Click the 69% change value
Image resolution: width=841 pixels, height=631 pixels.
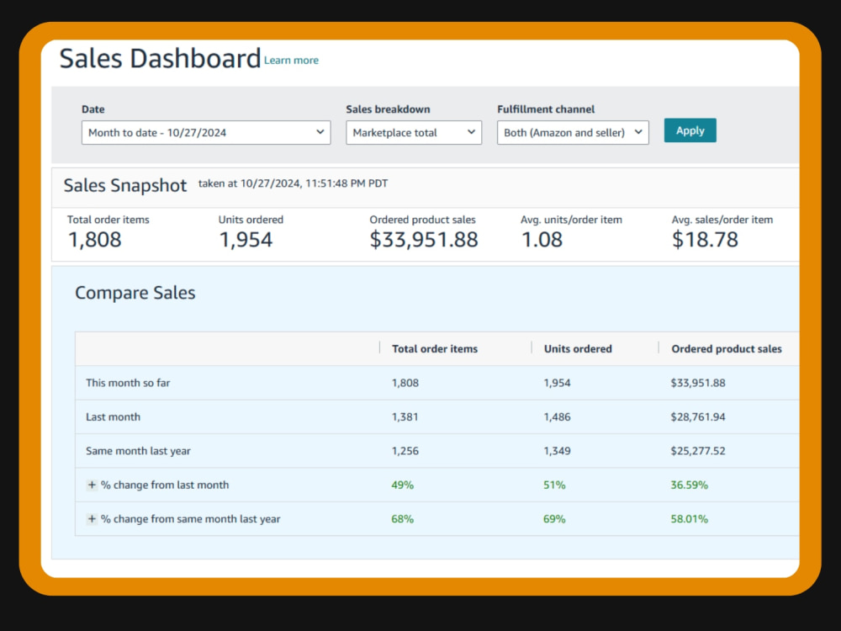click(x=554, y=519)
